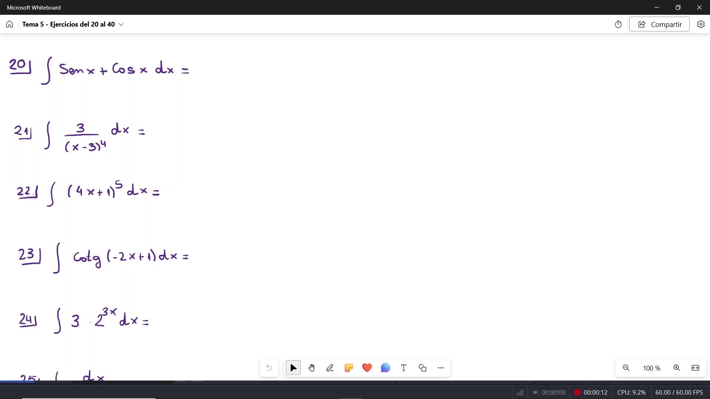Zoom in on the whiteboard

click(x=677, y=368)
